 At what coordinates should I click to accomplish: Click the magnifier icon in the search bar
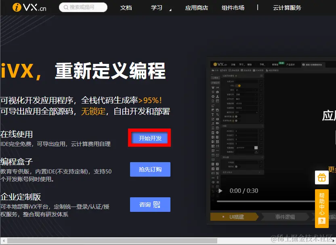(66, 7)
